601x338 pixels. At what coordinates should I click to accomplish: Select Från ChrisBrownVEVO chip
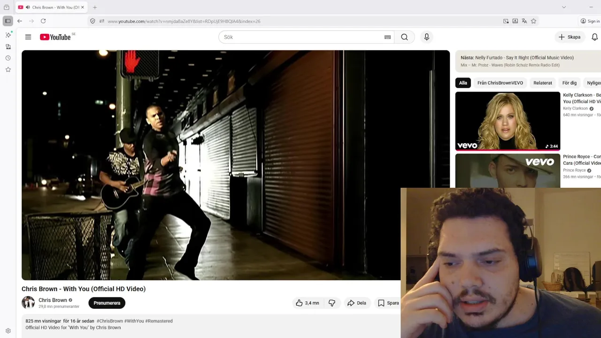pos(500,83)
